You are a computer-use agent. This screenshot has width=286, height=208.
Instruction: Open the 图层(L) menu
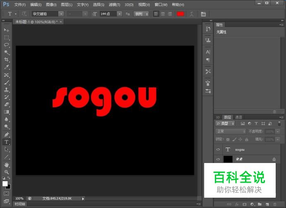tap(66, 5)
